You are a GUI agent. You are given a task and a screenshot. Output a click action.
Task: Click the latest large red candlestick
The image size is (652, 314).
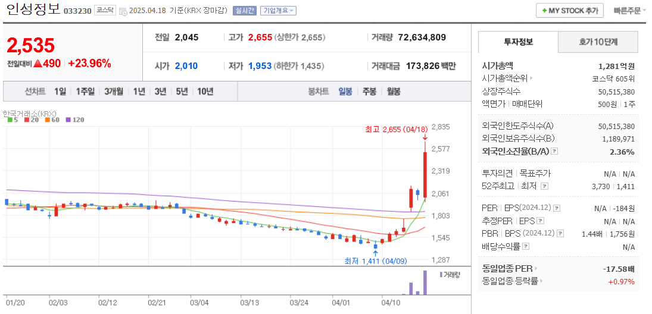(x=425, y=174)
